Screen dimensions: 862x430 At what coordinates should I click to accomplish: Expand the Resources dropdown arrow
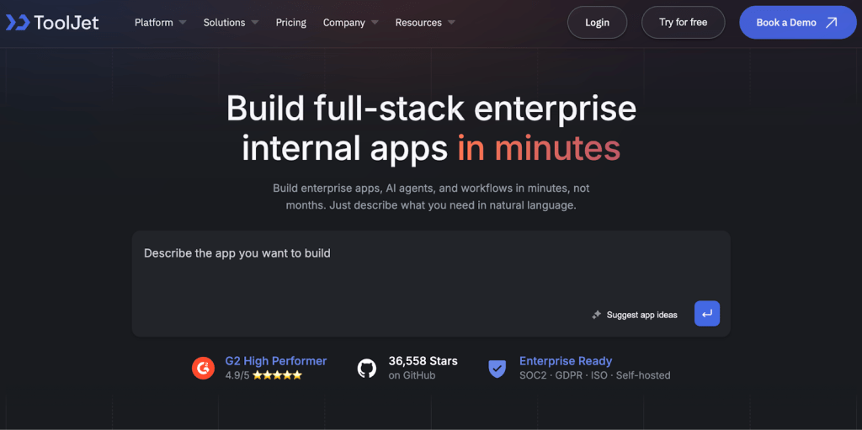pos(451,23)
